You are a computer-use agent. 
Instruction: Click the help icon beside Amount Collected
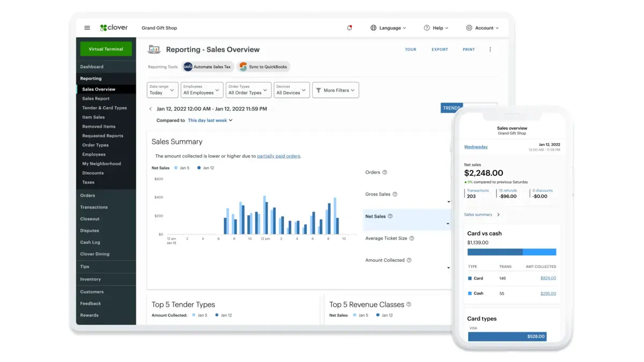pyautogui.click(x=409, y=260)
